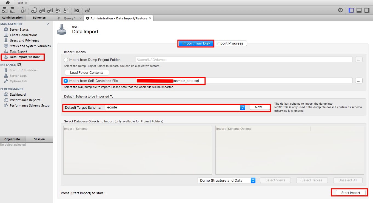The width and height of the screenshot is (373, 203).
Task: Open the schema inspector toolbar icon
Action: click(x=23, y=10)
